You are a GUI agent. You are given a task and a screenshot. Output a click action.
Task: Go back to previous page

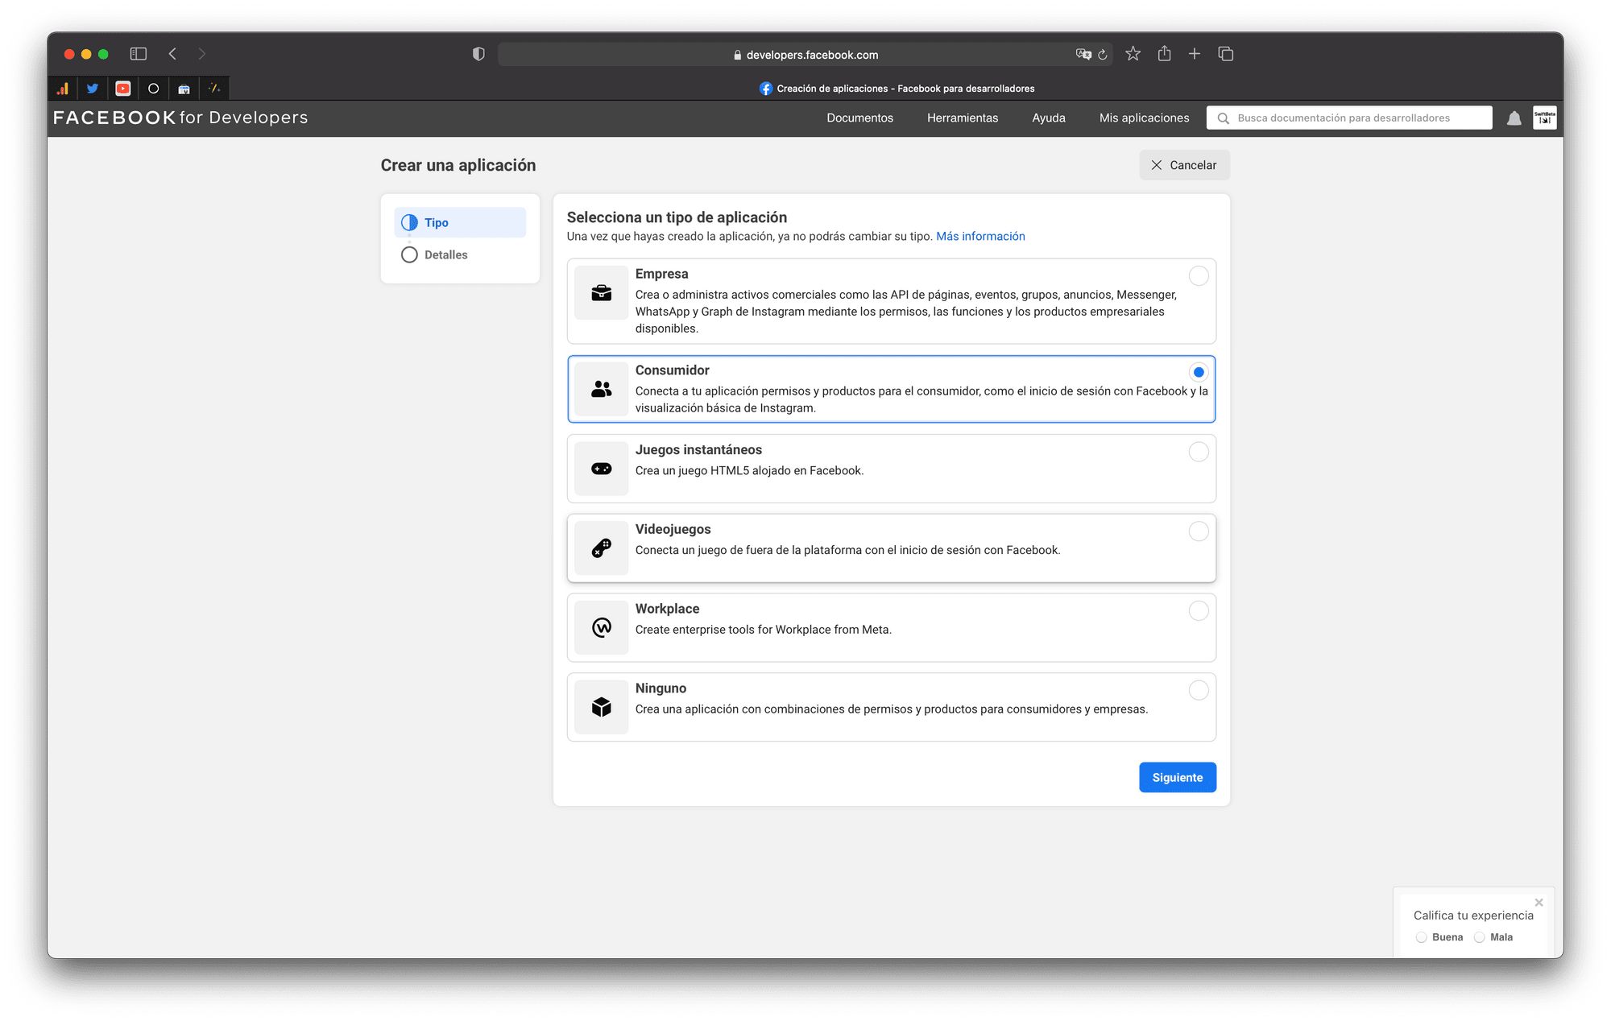(172, 54)
